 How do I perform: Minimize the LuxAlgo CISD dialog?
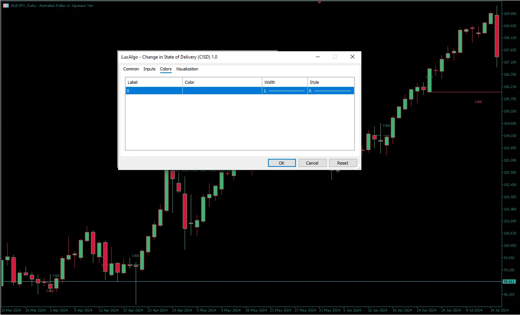click(x=318, y=57)
